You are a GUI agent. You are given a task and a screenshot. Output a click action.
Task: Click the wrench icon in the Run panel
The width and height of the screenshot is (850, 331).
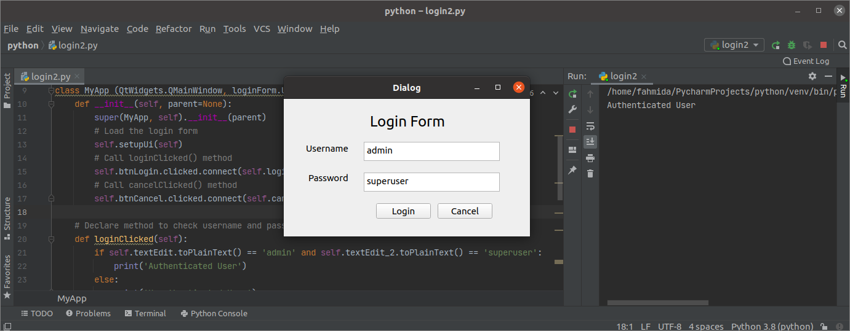pyautogui.click(x=572, y=110)
